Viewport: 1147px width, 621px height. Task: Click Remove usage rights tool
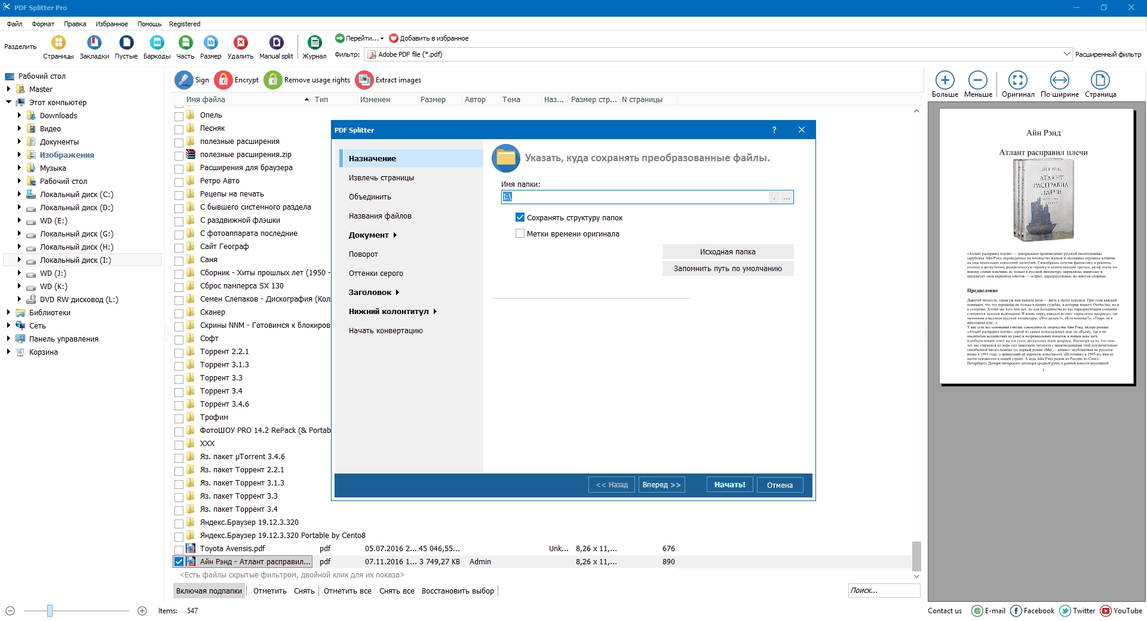(x=307, y=80)
